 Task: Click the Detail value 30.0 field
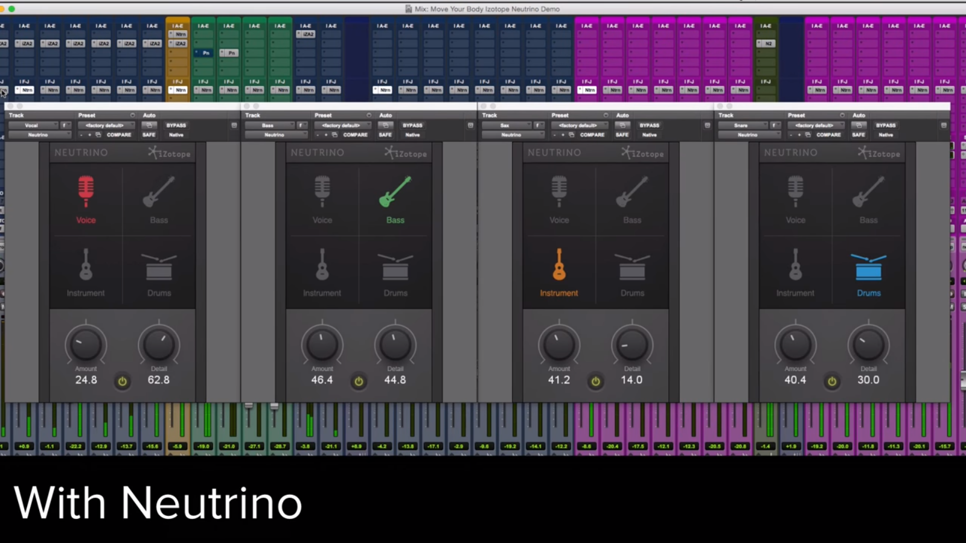tap(868, 380)
